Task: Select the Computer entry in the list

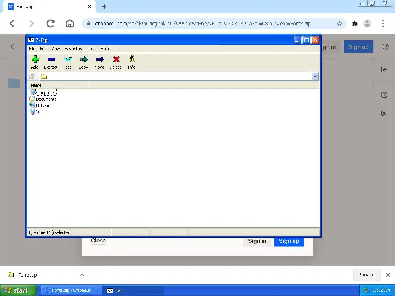Action: [43, 92]
